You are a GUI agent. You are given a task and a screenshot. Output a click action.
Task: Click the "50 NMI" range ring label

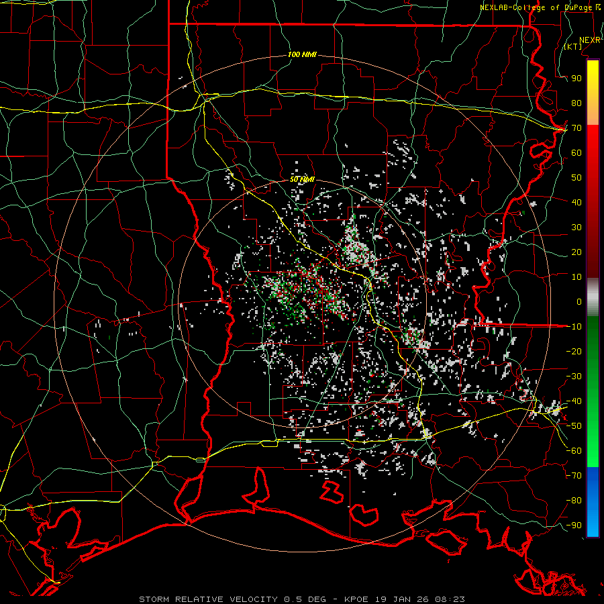click(302, 179)
